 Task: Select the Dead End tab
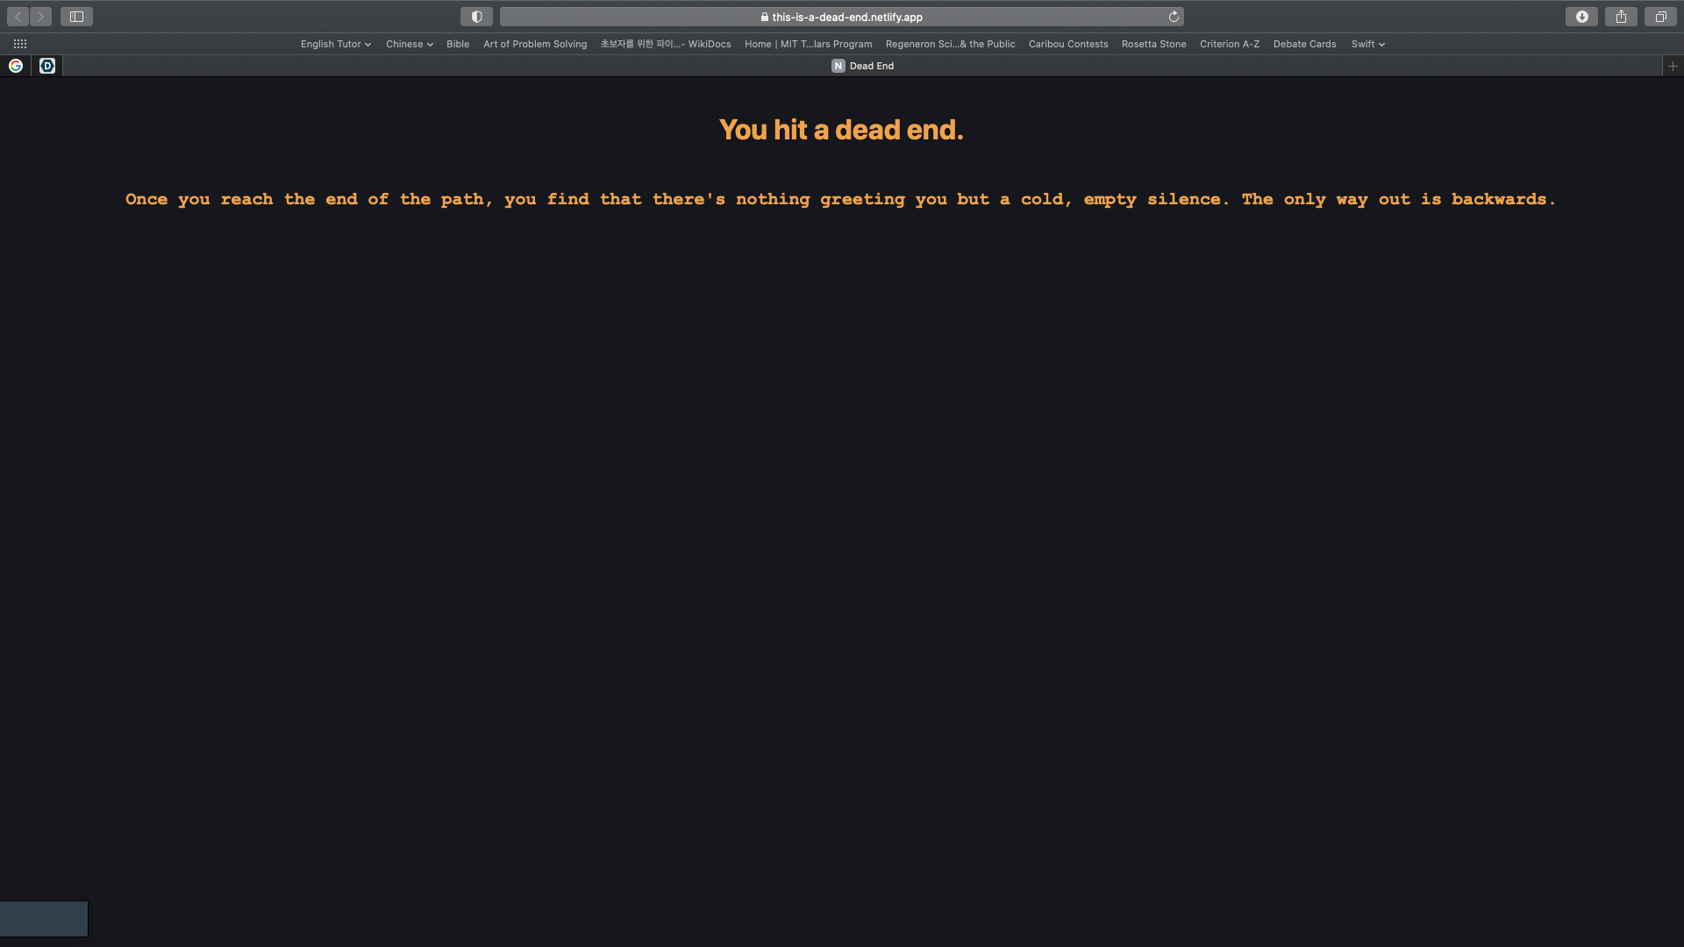862,66
